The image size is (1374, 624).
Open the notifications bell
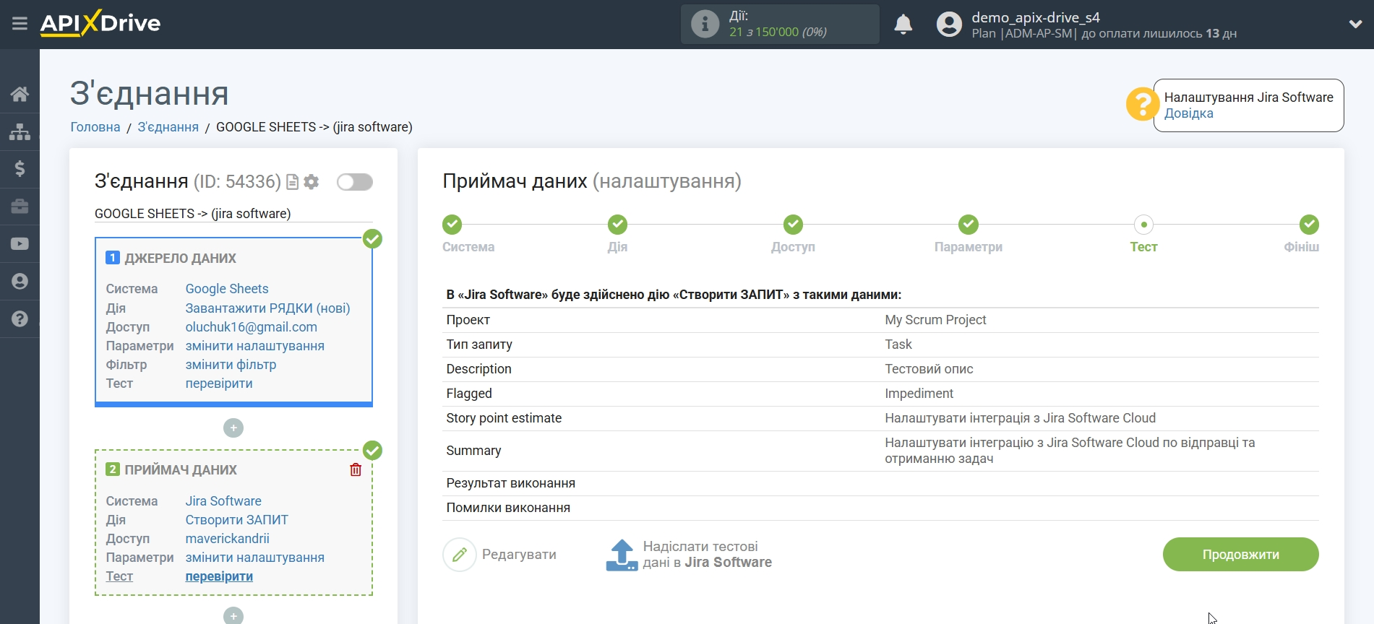[903, 25]
